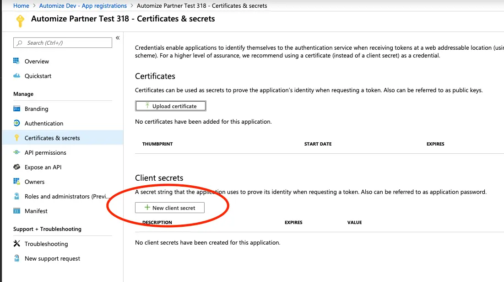
Task: Click the THUMBPRINT column header
Action: pyautogui.click(x=157, y=144)
